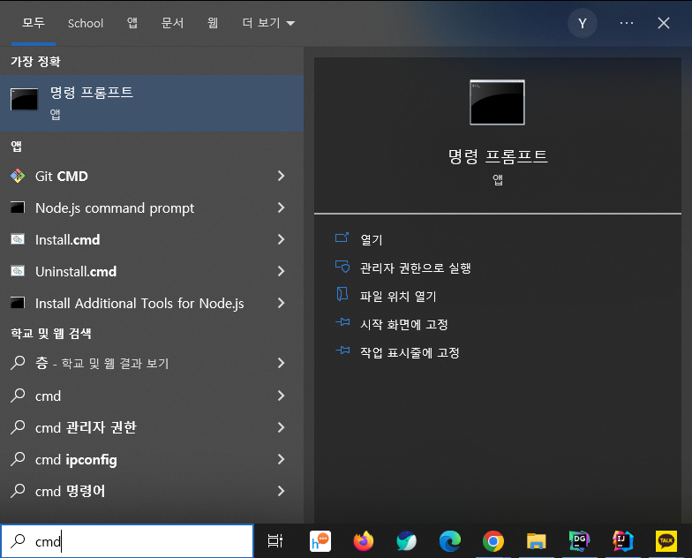Open IntelliJ IDEA from the taskbar
The height and width of the screenshot is (558, 692).
[x=622, y=540]
